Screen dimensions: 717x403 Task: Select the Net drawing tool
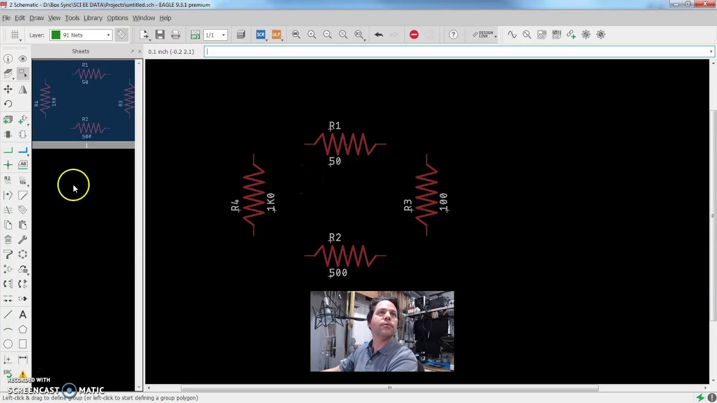click(8, 151)
